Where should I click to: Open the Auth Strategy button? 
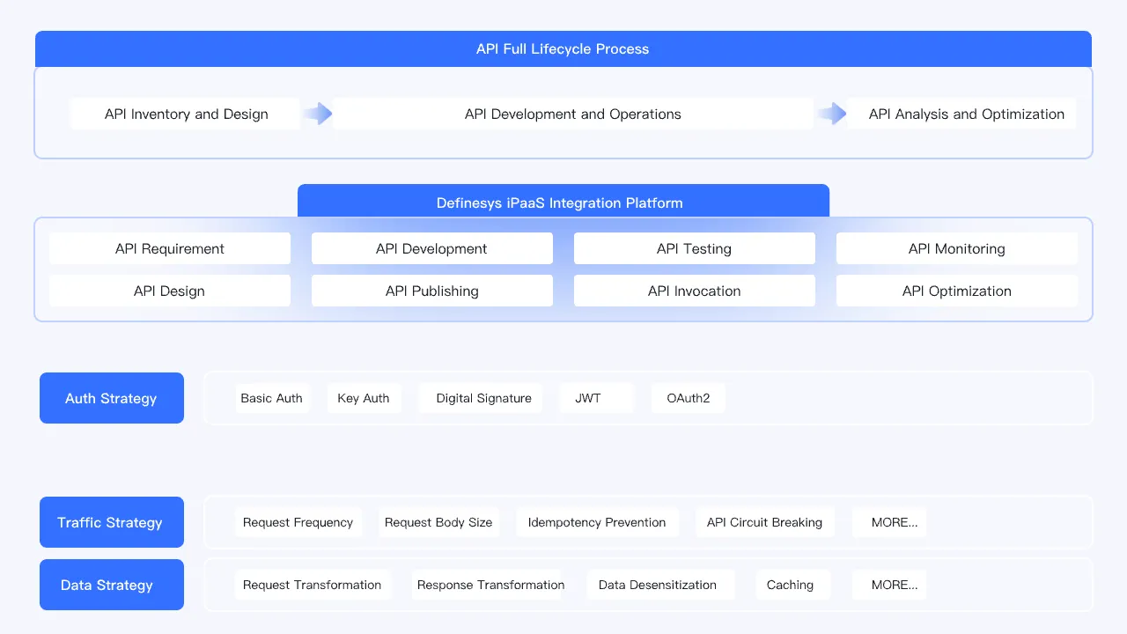pyautogui.click(x=112, y=398)
